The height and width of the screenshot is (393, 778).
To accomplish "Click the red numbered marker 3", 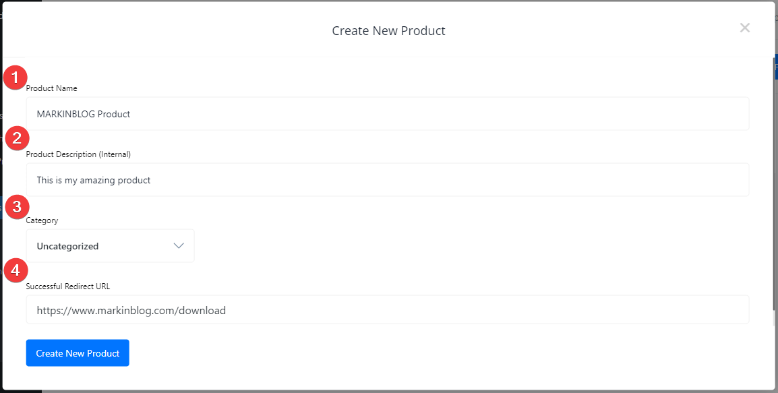I will tap(15, 207).
